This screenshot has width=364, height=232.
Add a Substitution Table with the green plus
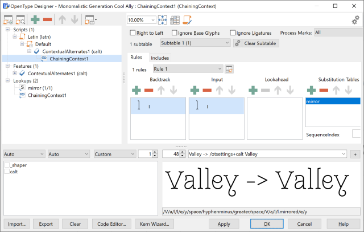coord(311,90)
